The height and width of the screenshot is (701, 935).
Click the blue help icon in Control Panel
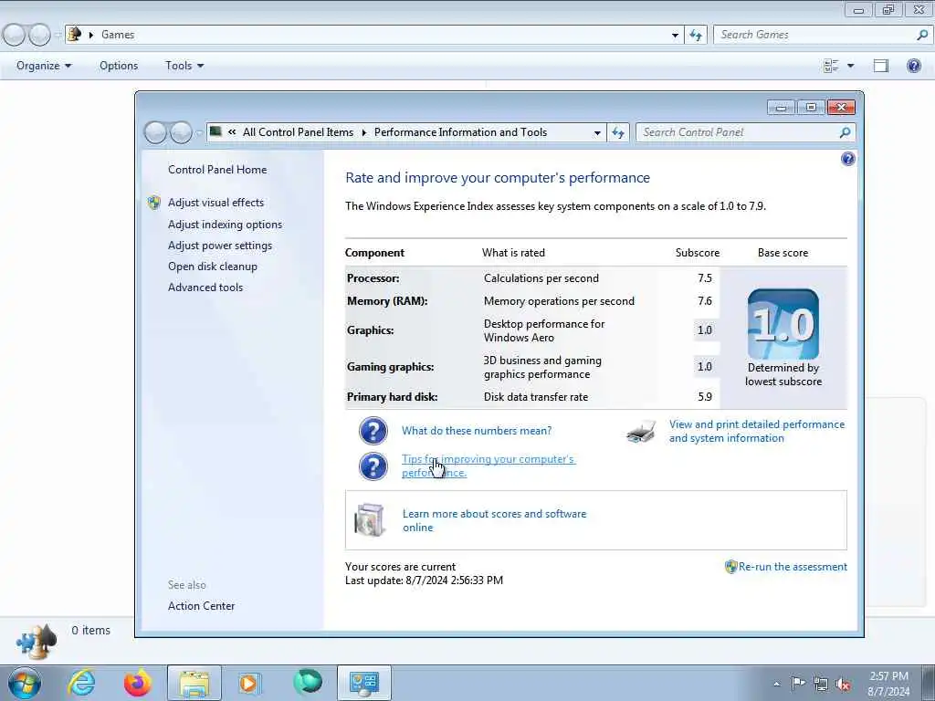point(847,159)
